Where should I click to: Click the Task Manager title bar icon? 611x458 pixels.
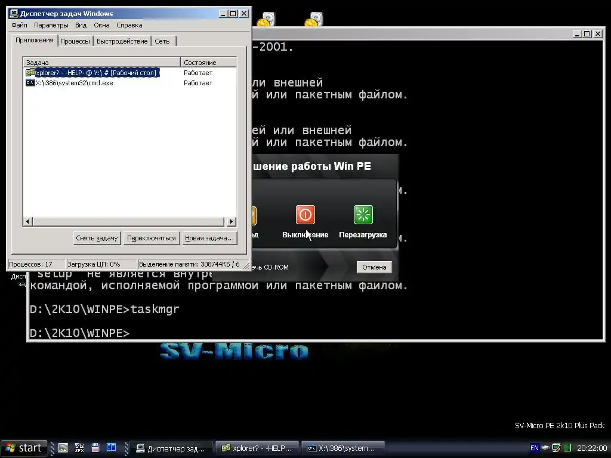[14, 14]
